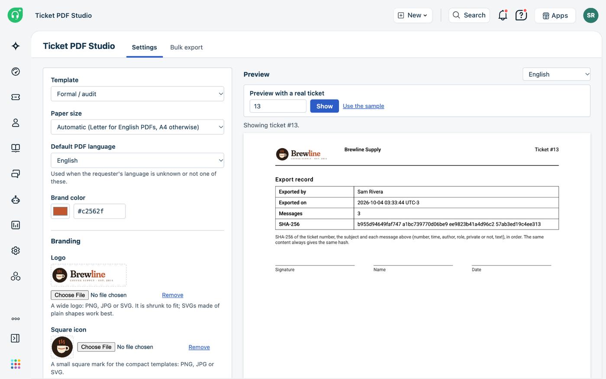Image resolution: width=606 pixels, height=379 pixels.
Task: Open the reports chart icon in sidebar
Action: click(16, 225)
